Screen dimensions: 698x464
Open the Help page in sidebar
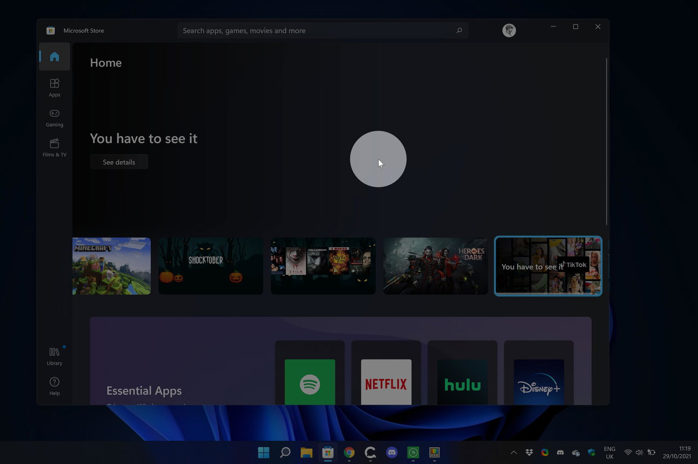[54, 386]
